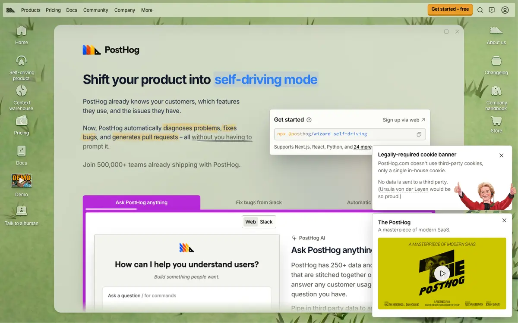
Task: Select the Web toggle option
Action: point(251,222)
